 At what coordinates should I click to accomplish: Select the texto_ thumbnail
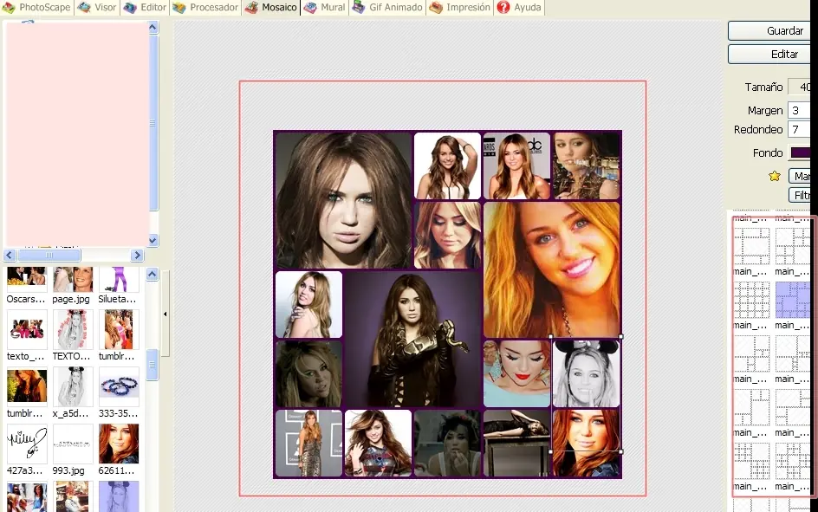coord(27,329)
